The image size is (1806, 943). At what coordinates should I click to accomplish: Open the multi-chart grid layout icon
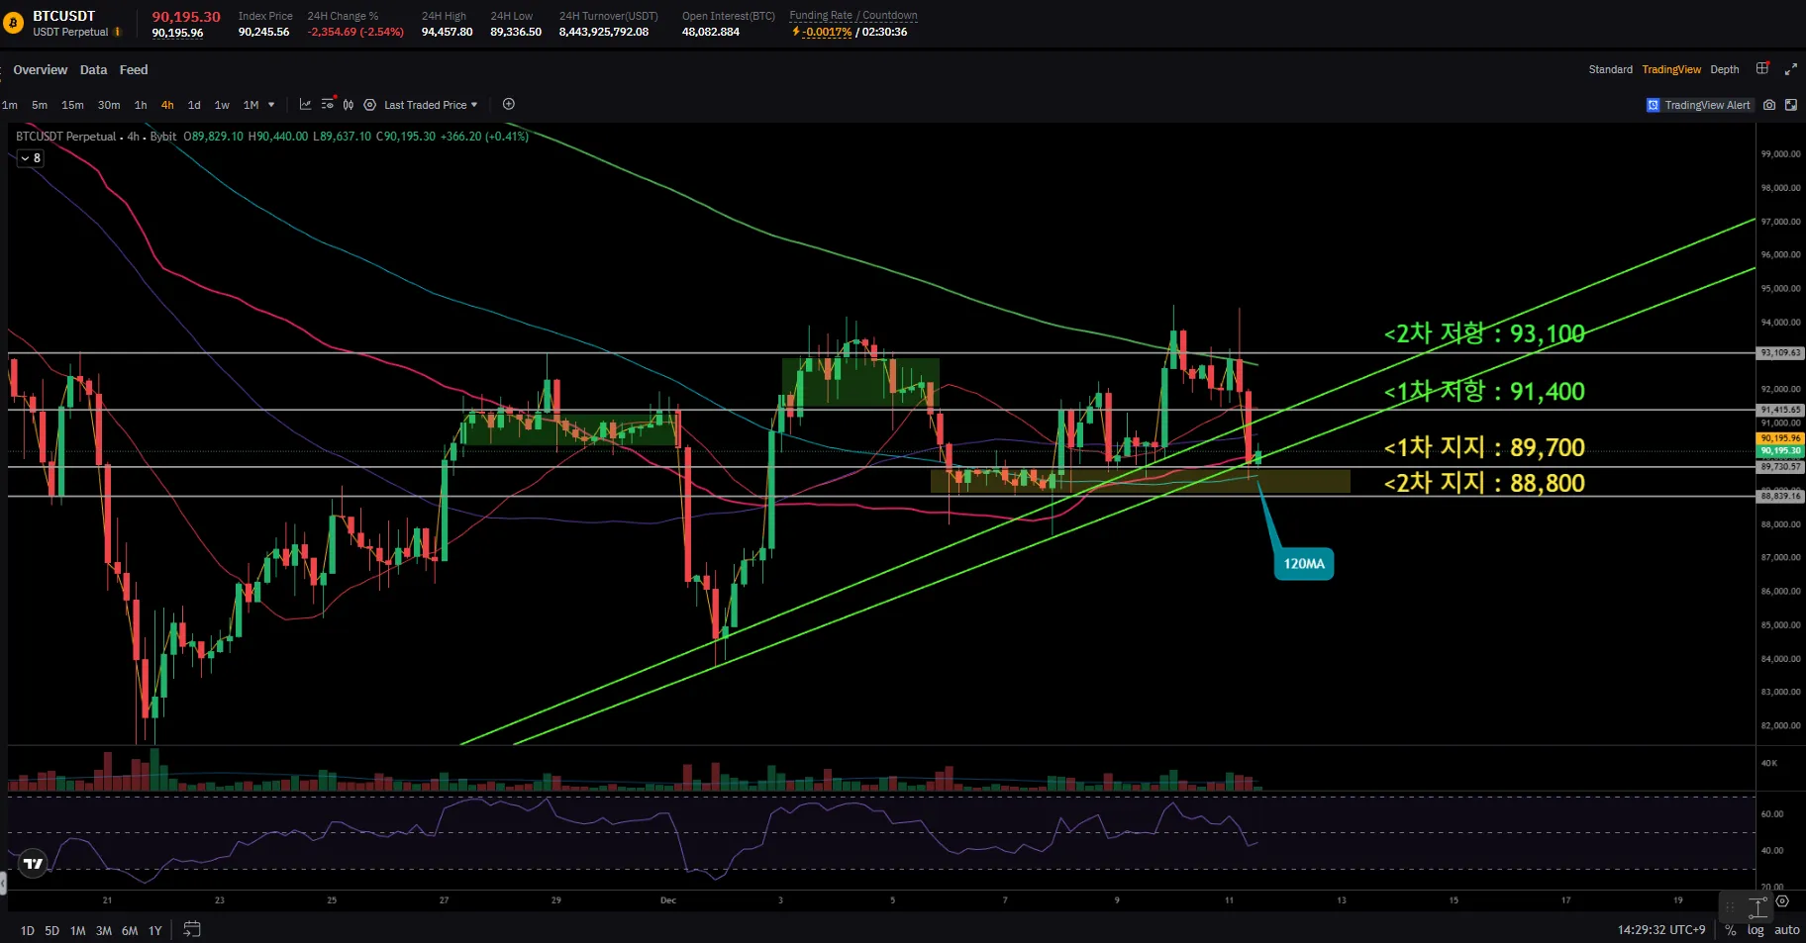(x=1762, y=69)
